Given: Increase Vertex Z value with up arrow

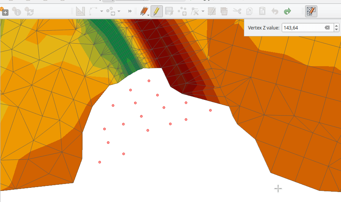Looking at the screenshot, I should point(336,26).
